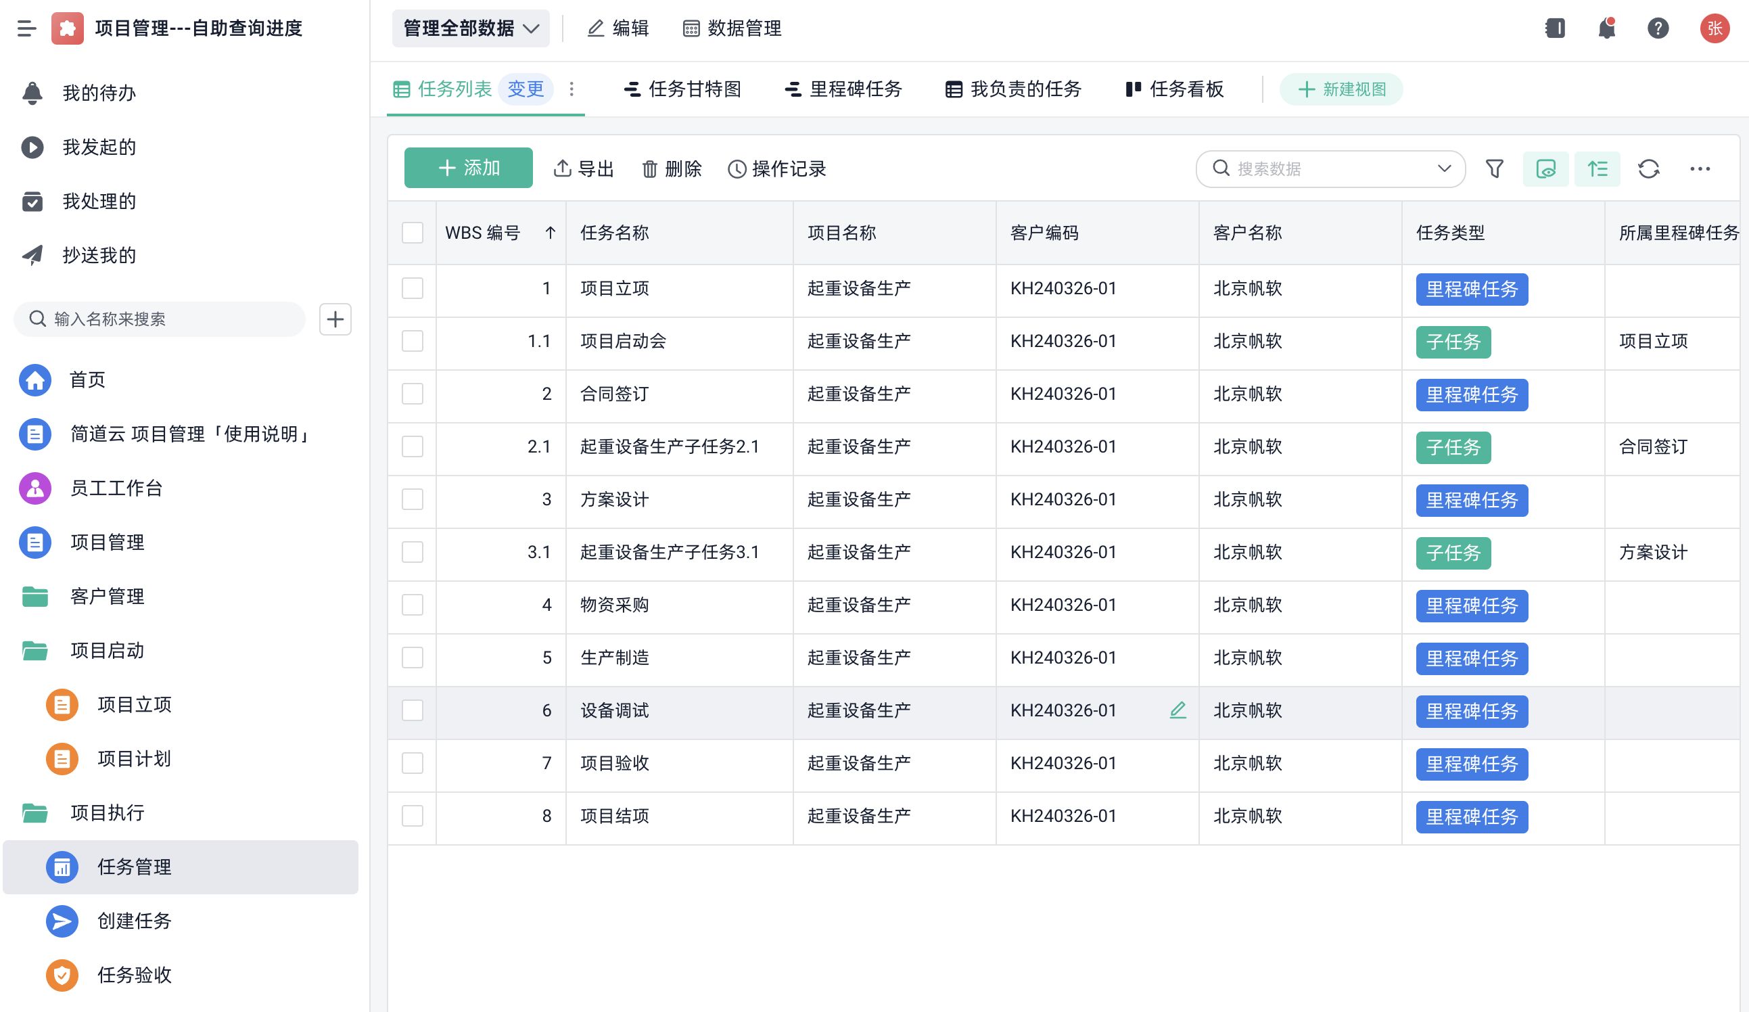The image size is (1749, 1012).
Task: Click the 新建视图 button
Action: [x=1341, y=89]
